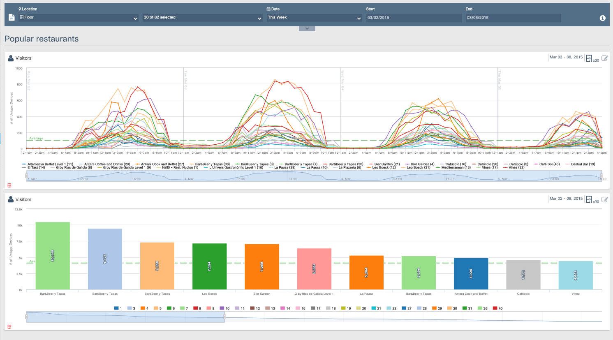Click edit icon on line chart panel
The image size is (613, 340).
point(604,58)
